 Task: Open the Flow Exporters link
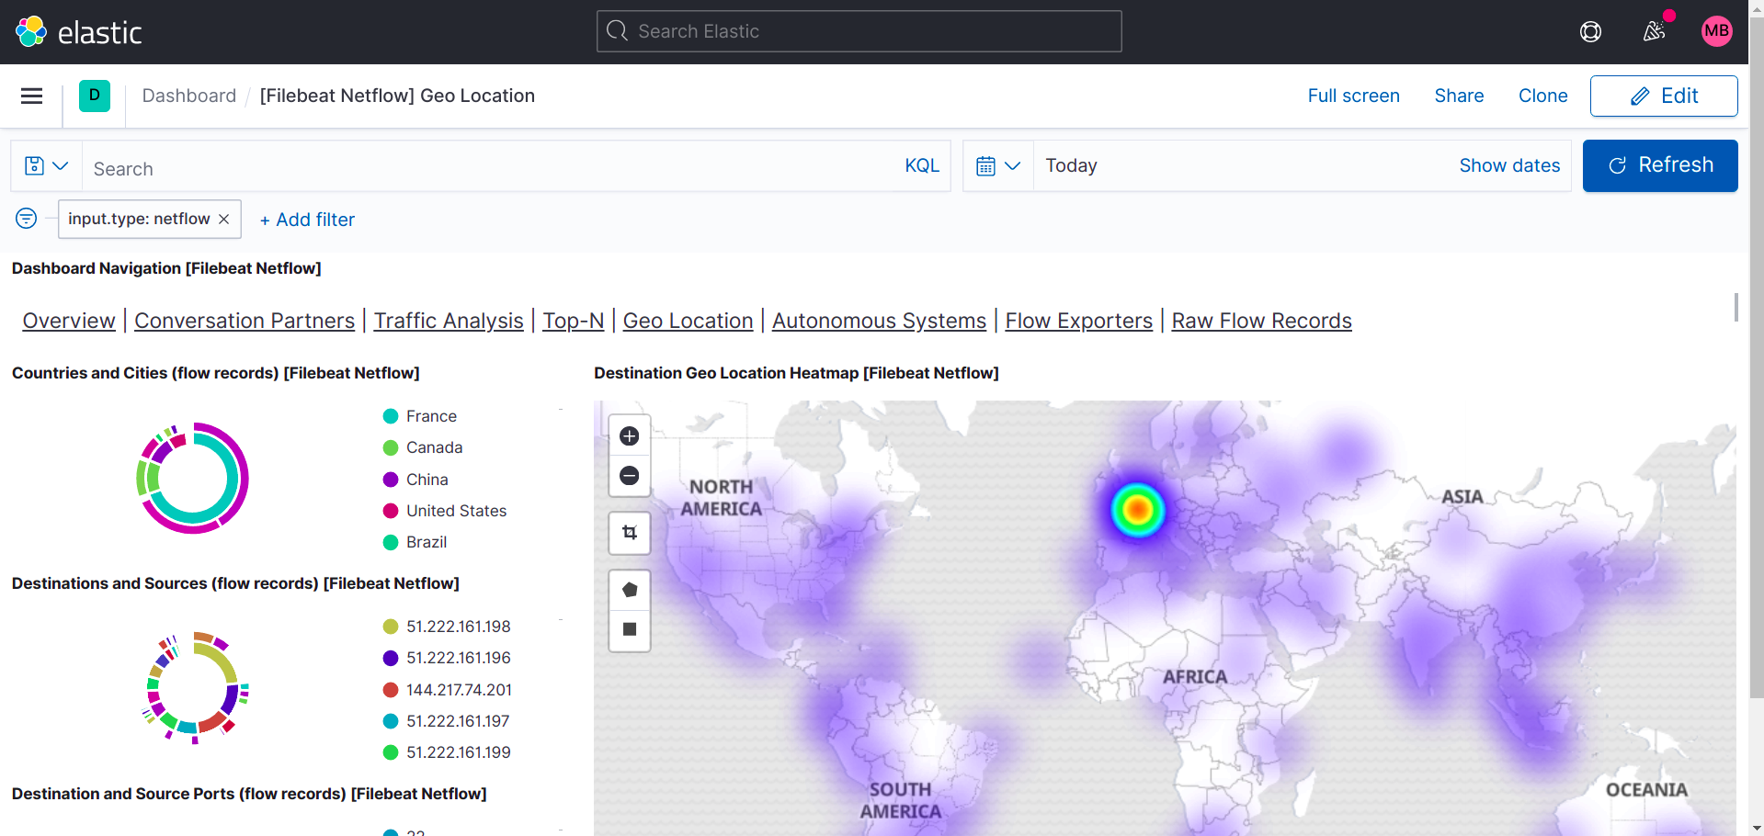coord(1078,321)
